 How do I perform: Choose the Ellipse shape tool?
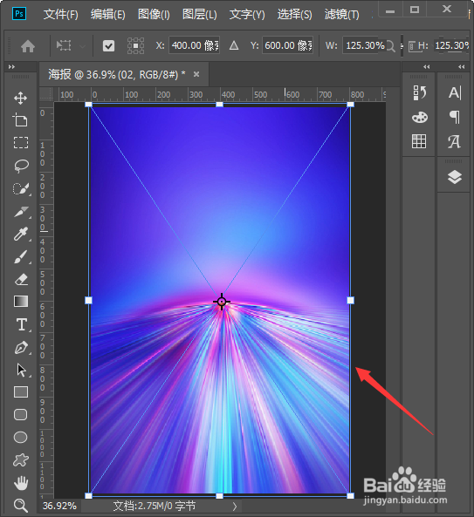[20, 437]
